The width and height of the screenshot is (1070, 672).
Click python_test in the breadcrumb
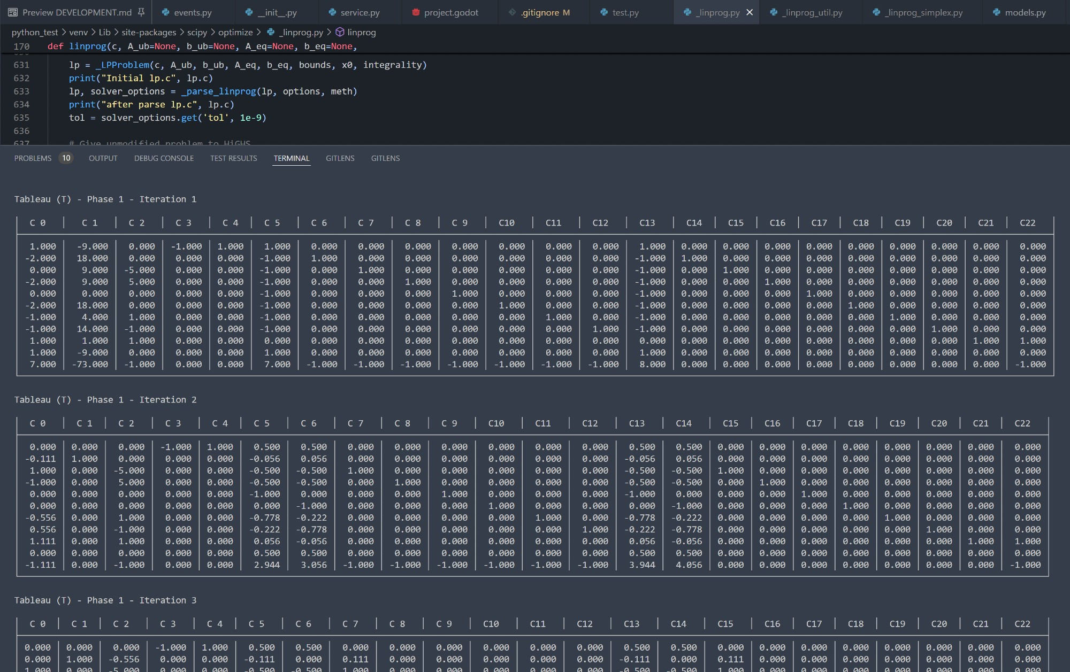35,32
